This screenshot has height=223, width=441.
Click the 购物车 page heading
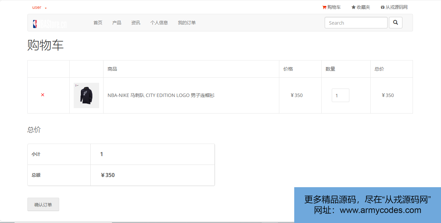coord(45,45)
